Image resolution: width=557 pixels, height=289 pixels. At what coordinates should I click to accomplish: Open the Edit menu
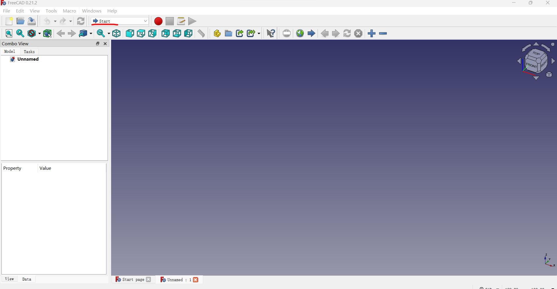coord(20,11)
